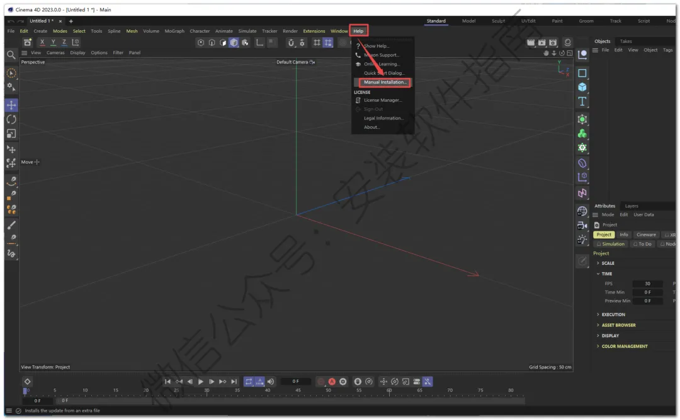Switch to Points mode icon
Screen dimensions: 680x420
[201, 42]
